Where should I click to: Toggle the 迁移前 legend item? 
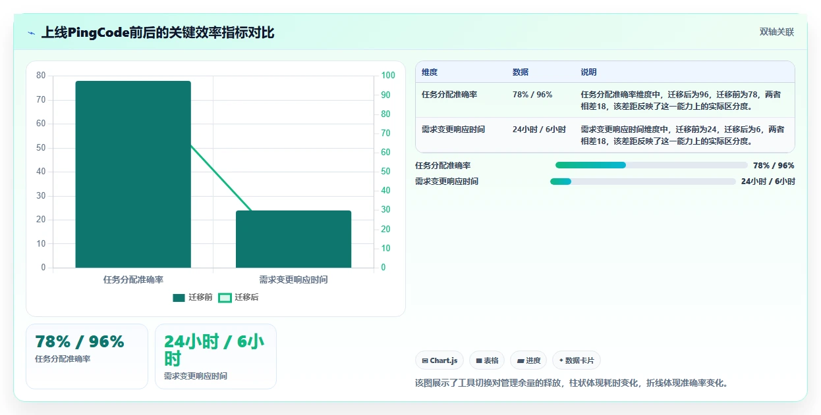192,297
